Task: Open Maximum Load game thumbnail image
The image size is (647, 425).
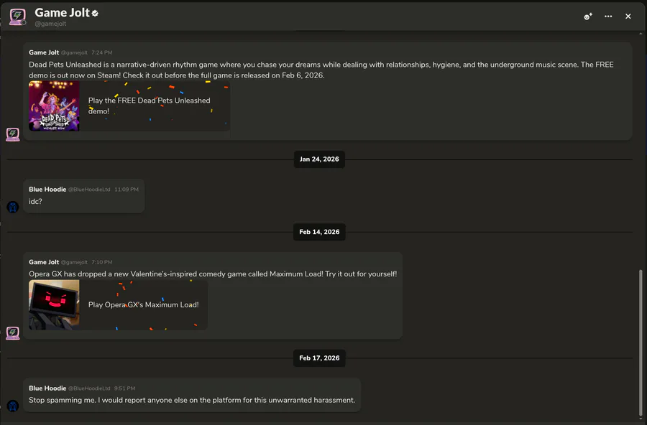Action: (x=54, y=304)
